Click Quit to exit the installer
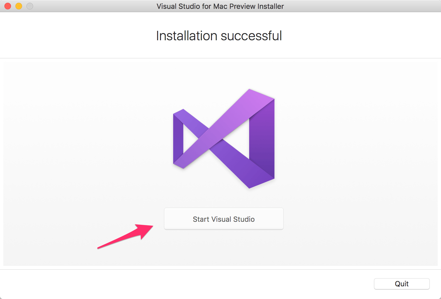 [x=402, y=284]
